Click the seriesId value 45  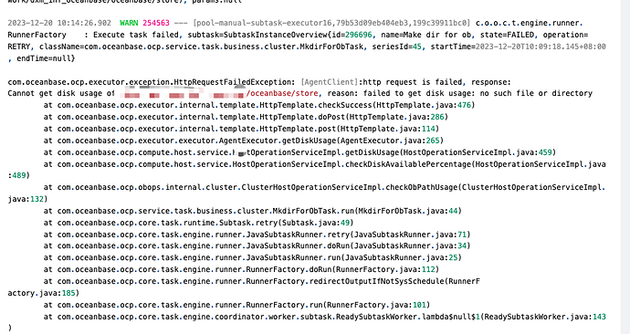click(x=417, y=47)
